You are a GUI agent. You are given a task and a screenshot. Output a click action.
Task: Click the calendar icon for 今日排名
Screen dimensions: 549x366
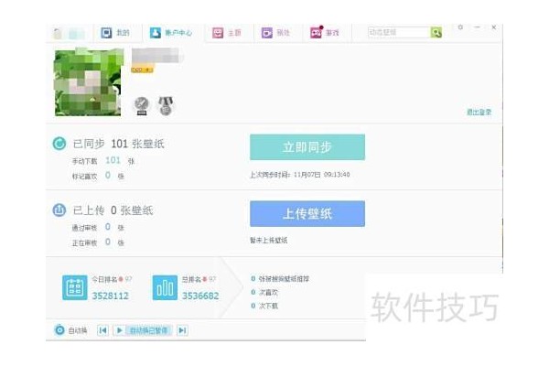coord(75,287)
